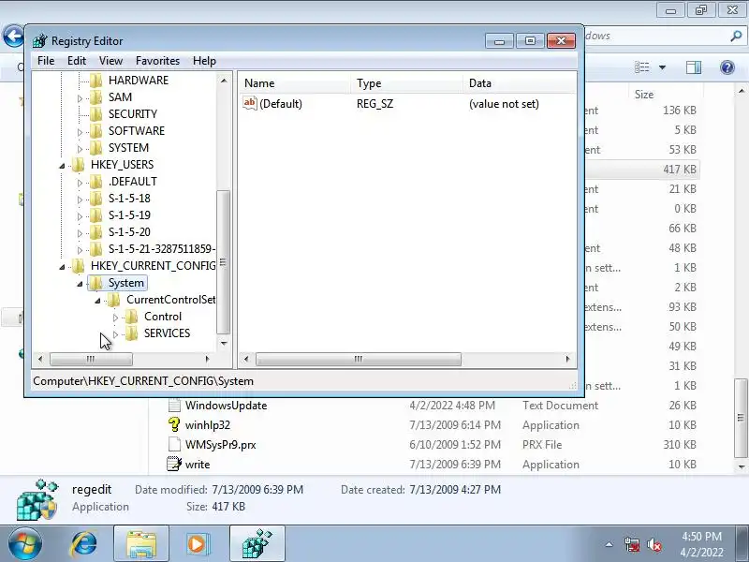Open the Edit menu

click(x=77, y=61)
